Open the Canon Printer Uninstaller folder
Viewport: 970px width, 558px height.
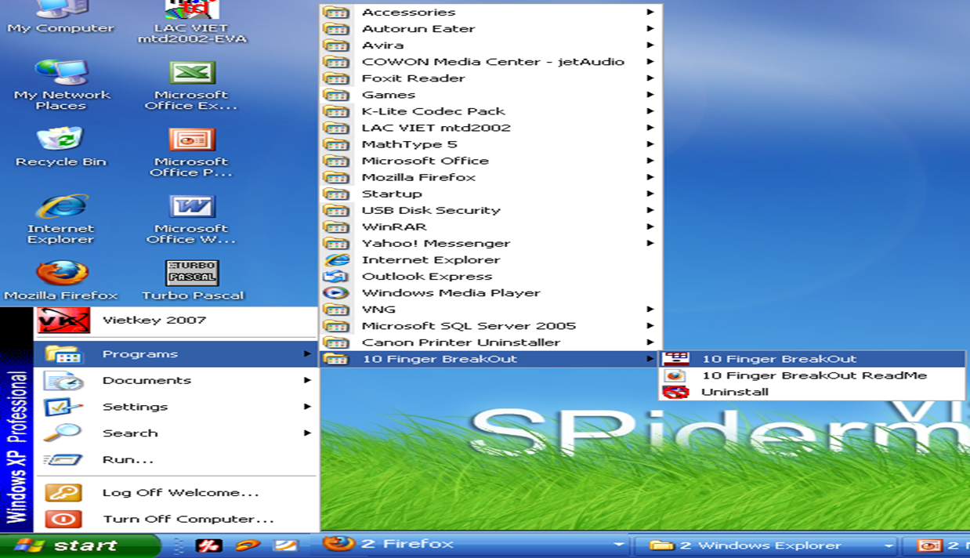490,342
